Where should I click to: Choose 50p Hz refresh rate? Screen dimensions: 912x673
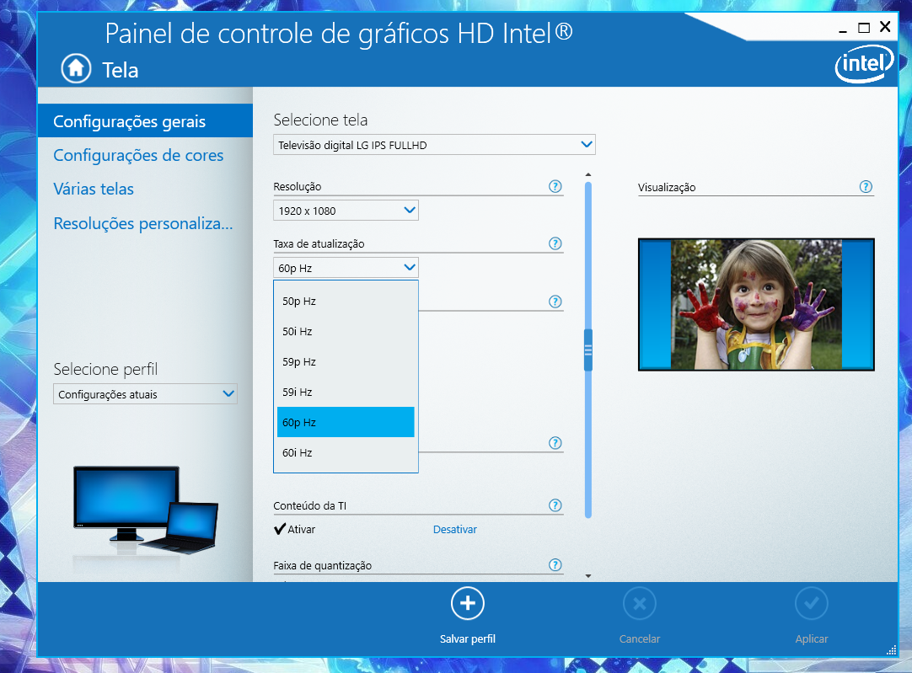pyautogui.click(x=346, y=301)
